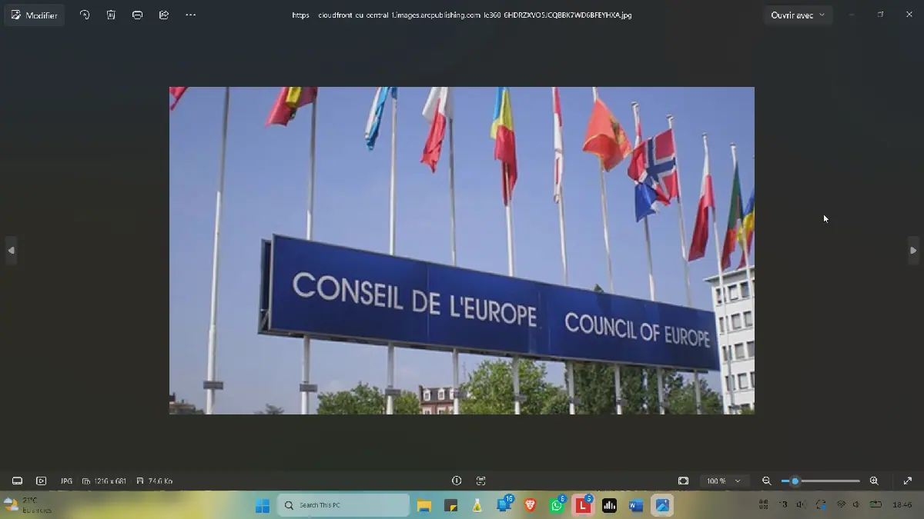924x519 pixels.
Task: Open the 'Ouvrir avec' dropdown
Action: tap(798, 15)
